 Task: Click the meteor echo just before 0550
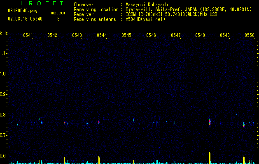pos(244,125)
